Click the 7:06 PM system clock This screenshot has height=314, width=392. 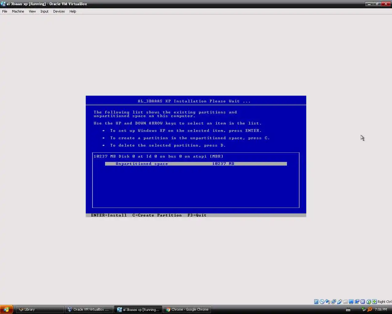(x=381, y=309)
